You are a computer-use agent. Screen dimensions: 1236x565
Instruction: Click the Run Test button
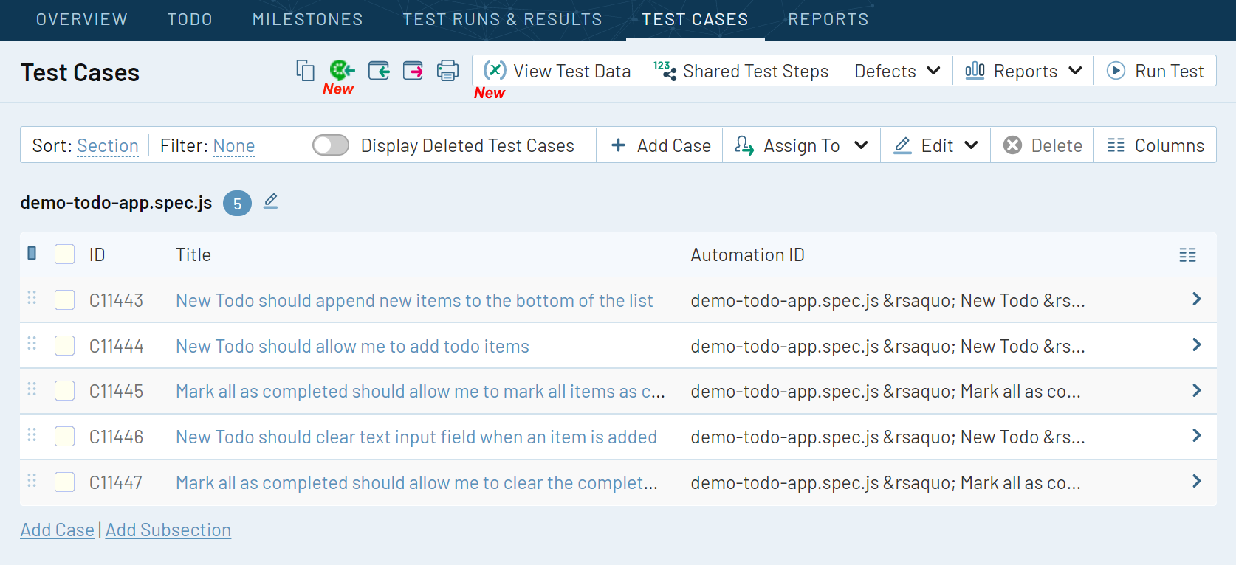click(1155, 72)
